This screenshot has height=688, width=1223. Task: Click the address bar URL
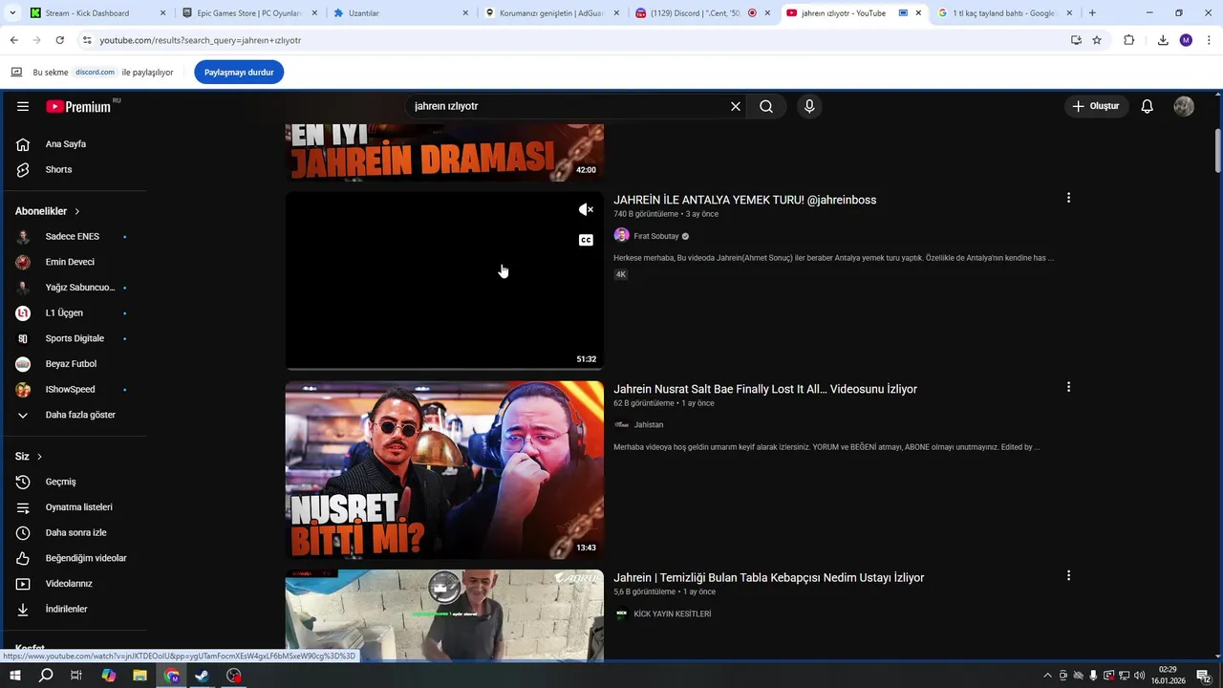(x=201, y=40)
